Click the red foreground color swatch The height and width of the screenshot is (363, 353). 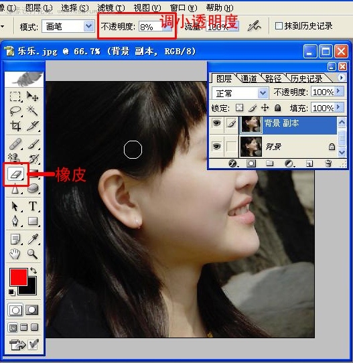pos(19,277)
